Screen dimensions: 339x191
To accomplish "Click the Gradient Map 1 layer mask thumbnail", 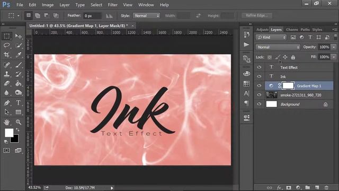I will [288, 85].
